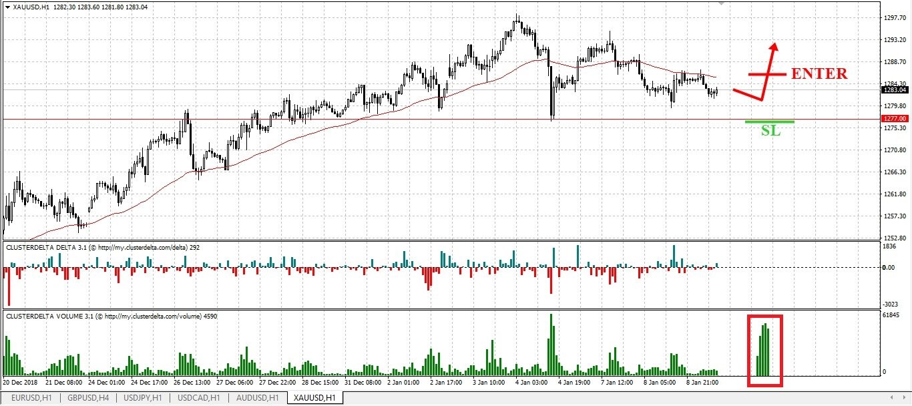This screenshot has height=406, width=912.
Task: Click the chart shift triangle marker at top
Action: point(721,3)
